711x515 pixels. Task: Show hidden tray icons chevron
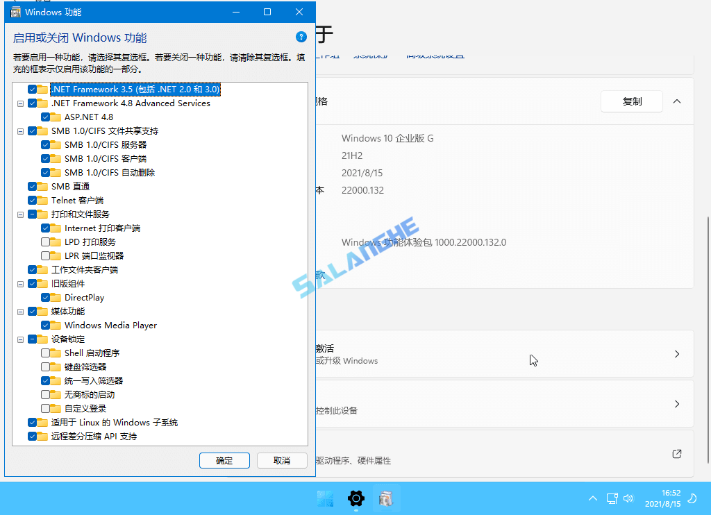[593, 498]
